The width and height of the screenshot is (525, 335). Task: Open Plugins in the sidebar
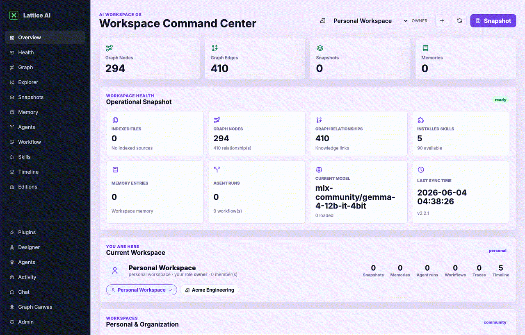[45, 232]
